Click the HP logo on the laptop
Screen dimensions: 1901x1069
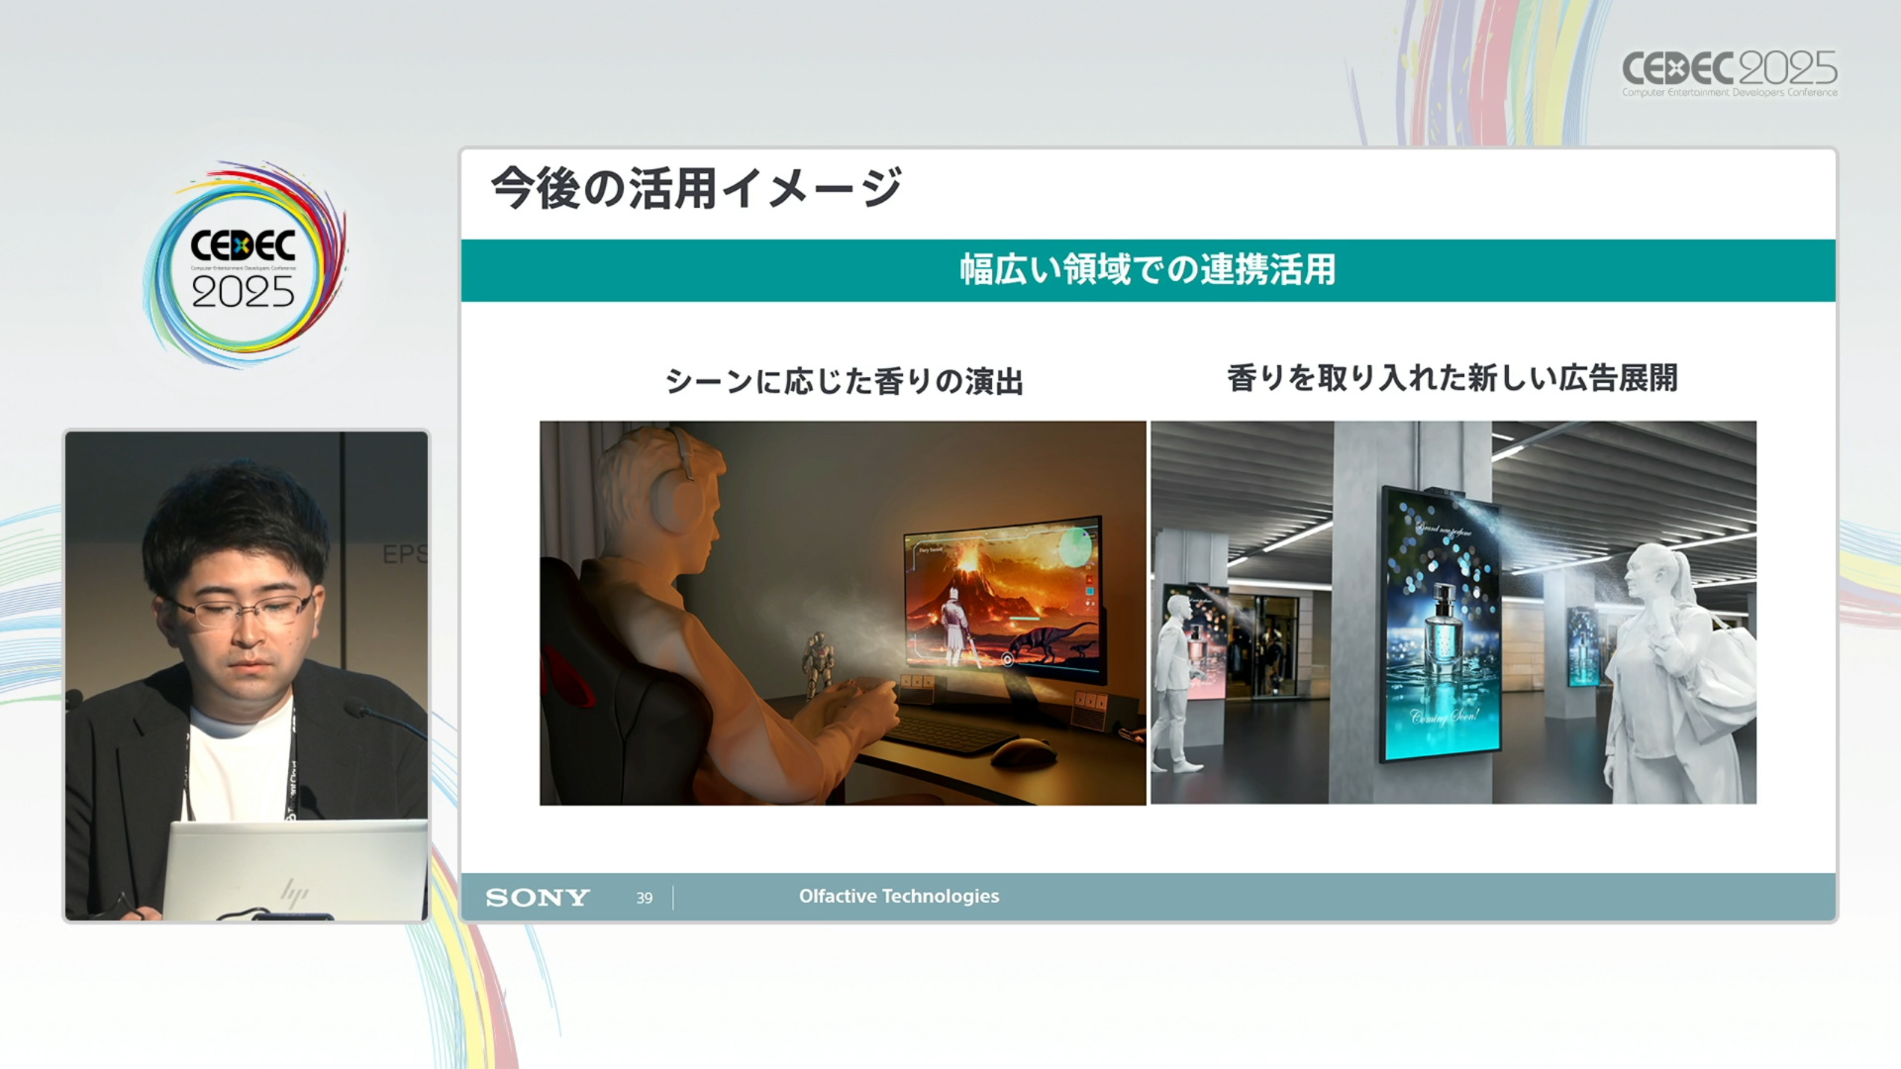[x=293, y=893]
